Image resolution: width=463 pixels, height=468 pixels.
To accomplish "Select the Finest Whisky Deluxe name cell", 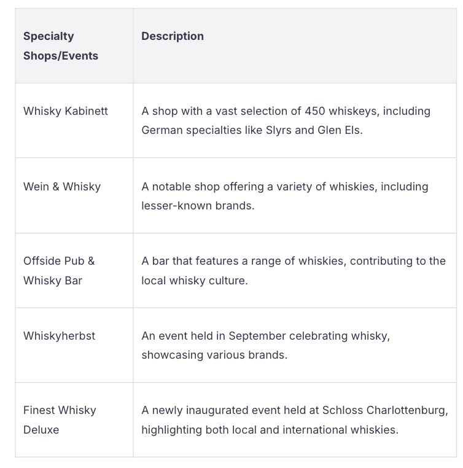I will click(x=60, y=419).
